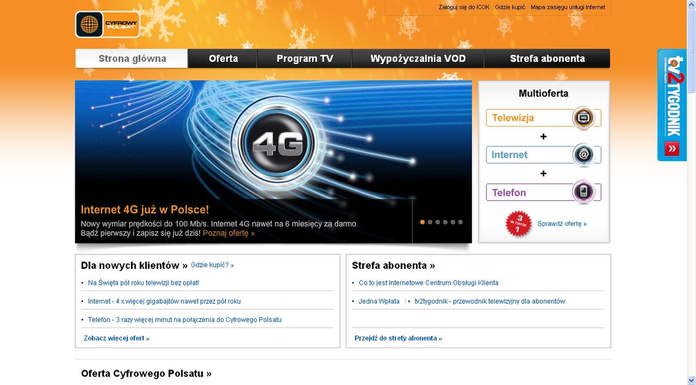
Task: Open the Telewizja HD icon in Multioferta
Action: (x=583, y=118)
